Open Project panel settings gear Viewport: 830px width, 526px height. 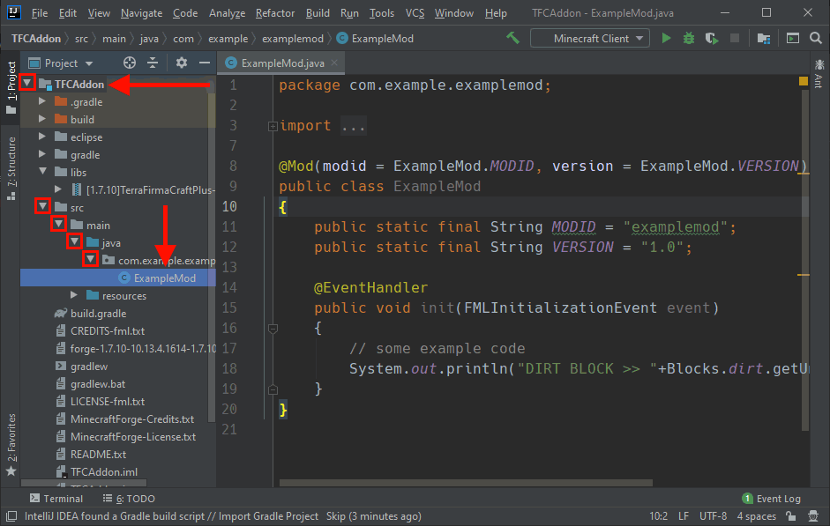182,63
